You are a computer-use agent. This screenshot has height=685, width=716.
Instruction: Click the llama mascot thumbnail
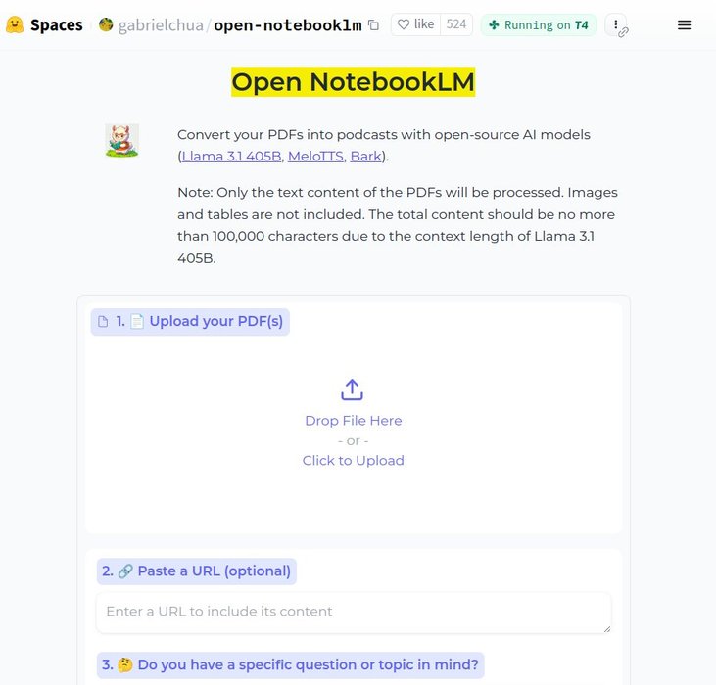121,141
